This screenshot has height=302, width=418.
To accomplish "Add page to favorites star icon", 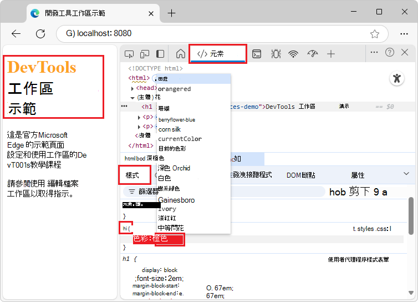I will [x=375, y=34].
